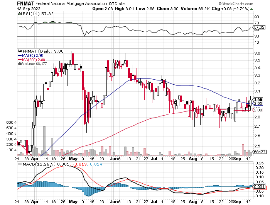
Task: Click the Volume 68.2K value in header
Action: click(195, 9)
